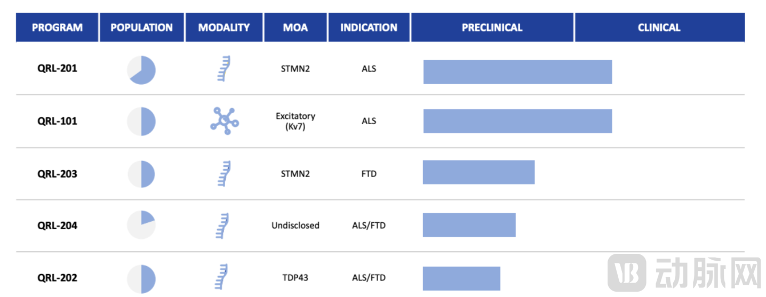
Task: Click the QRL-203 program name
Action: [x=57, y=174]
